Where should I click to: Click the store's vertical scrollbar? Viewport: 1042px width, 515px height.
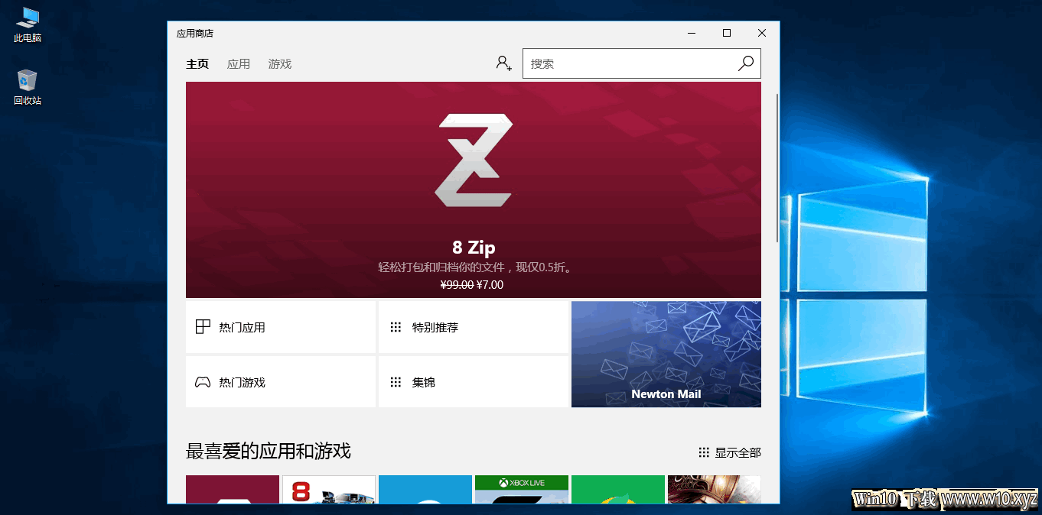778,168
